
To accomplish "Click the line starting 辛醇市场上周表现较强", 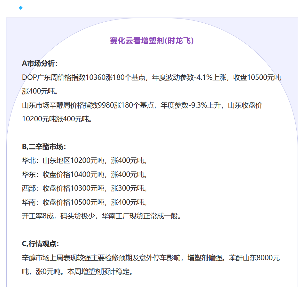I will coord(151,258).
